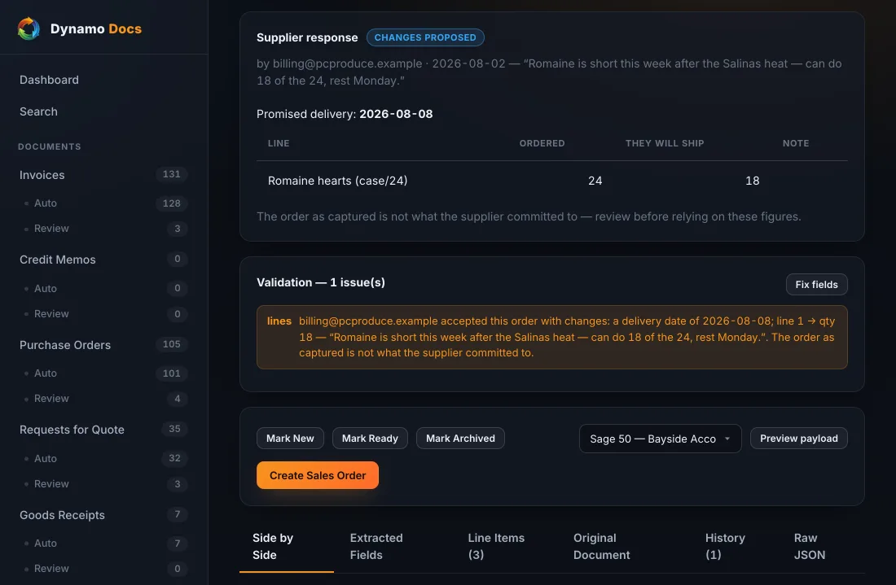This screenshot has width=896, height=585.
Task: Click the Dynamo Docs logo icon
Action: click(28, 28)
